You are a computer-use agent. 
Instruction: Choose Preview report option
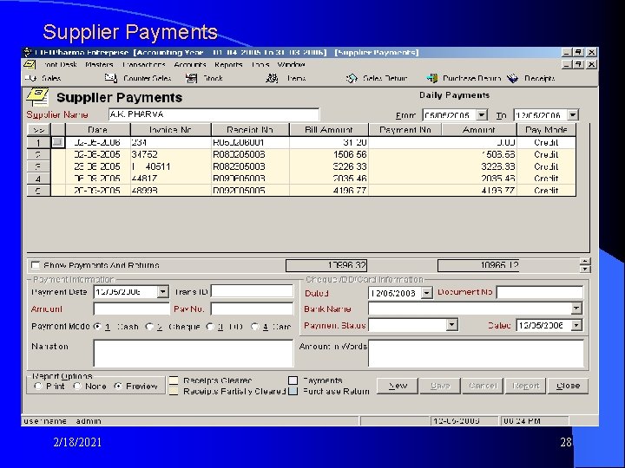(x=118, y=386)
